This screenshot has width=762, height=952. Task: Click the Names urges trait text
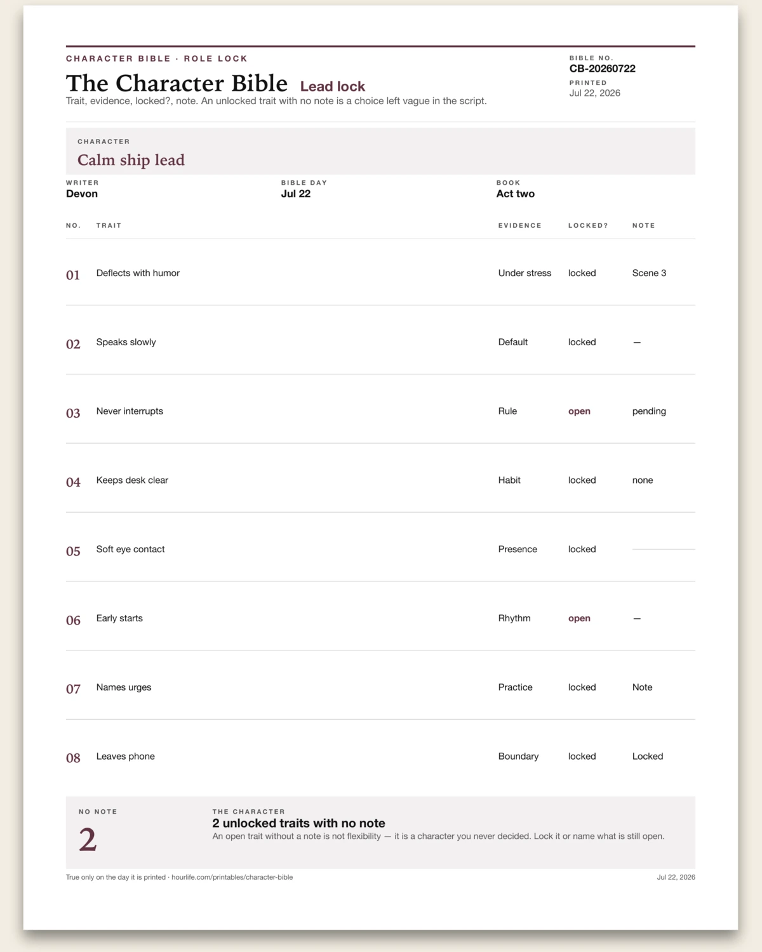[x=124, y=687]
